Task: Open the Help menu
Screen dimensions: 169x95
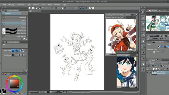Action: tap(64, 5)
